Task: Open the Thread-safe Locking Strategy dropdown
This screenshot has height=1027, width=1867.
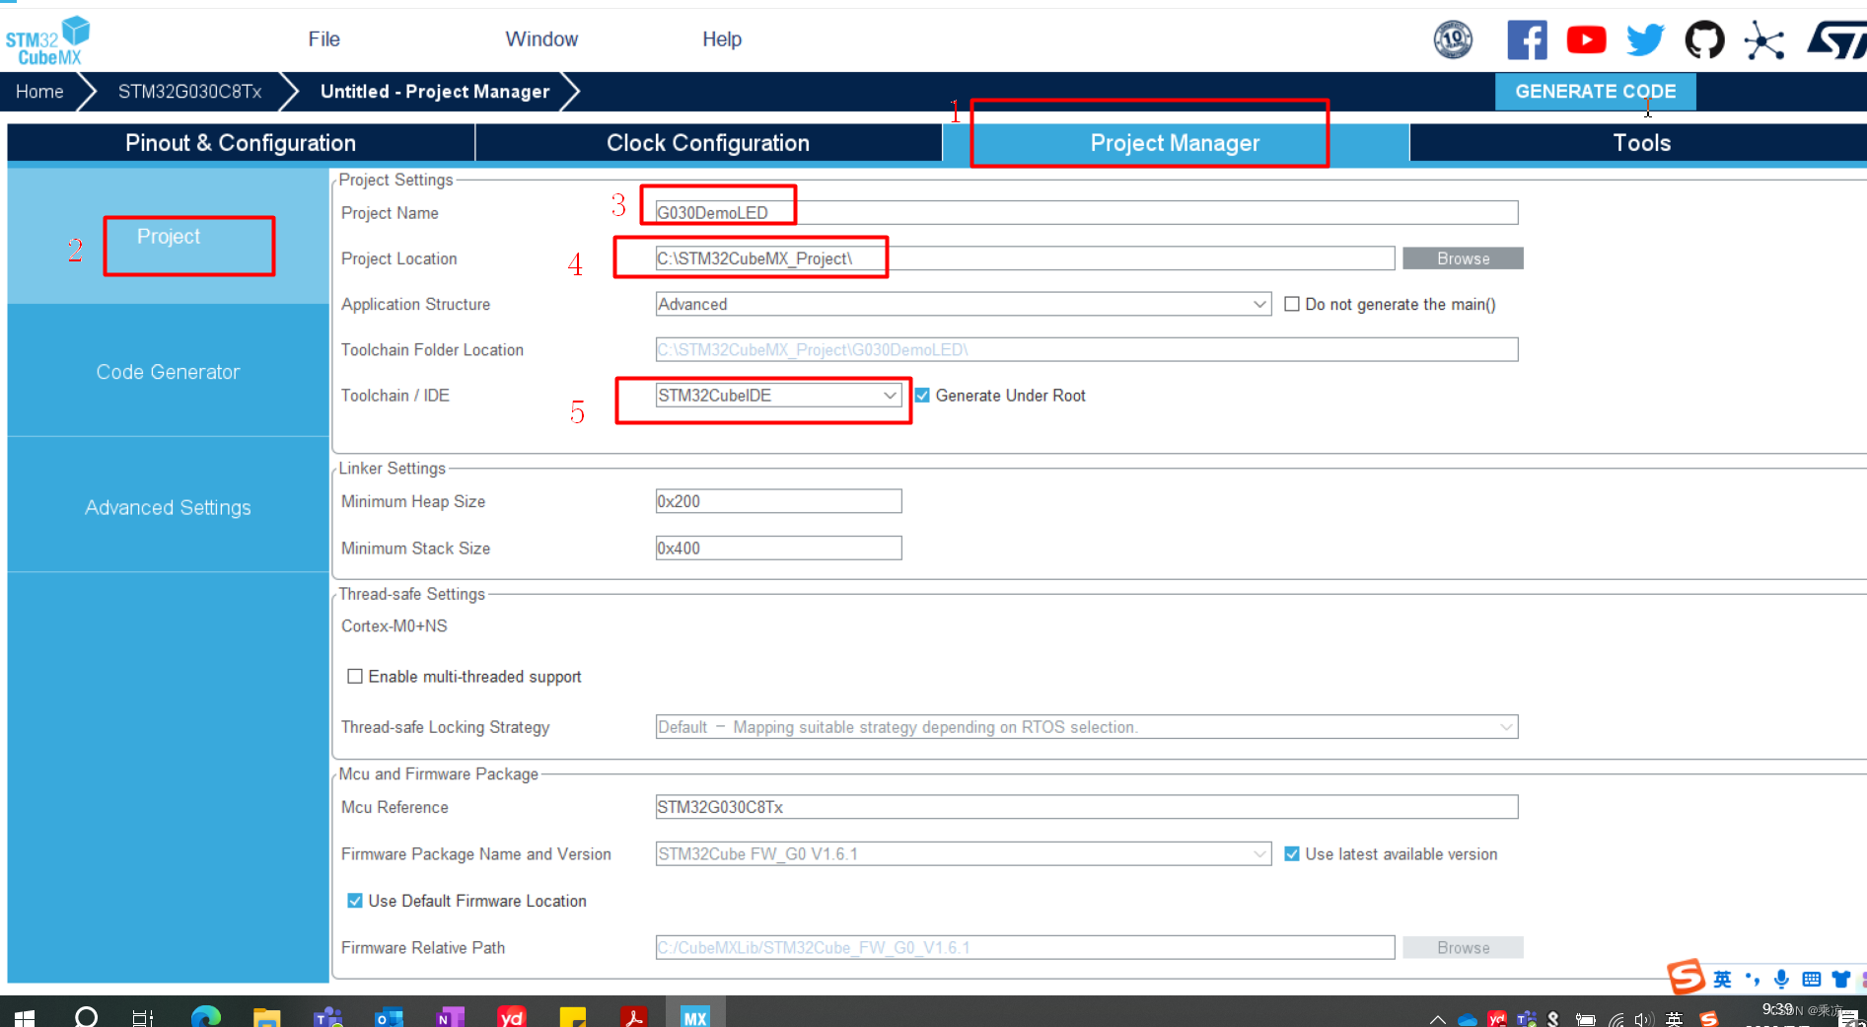Action: tap(1086, 727)
